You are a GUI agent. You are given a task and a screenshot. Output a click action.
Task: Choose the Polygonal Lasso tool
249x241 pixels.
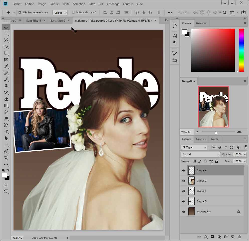[x=6, y=40]
